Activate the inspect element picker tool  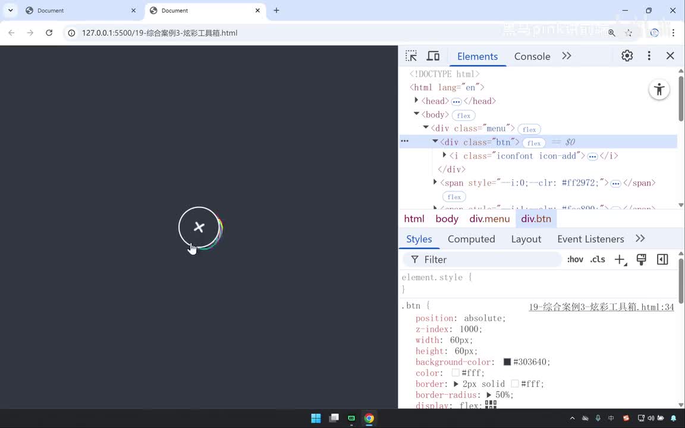(x=411, y=56)
